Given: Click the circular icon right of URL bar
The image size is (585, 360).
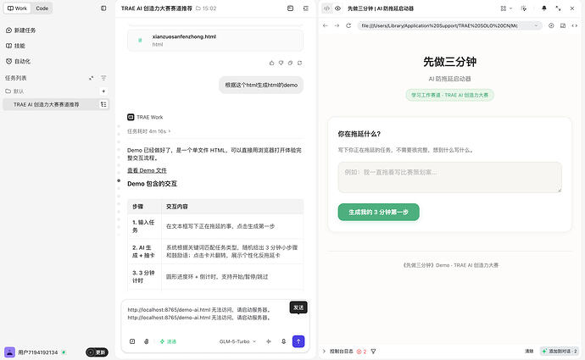Looking at the screenshot, I should [x=551, y=25].
